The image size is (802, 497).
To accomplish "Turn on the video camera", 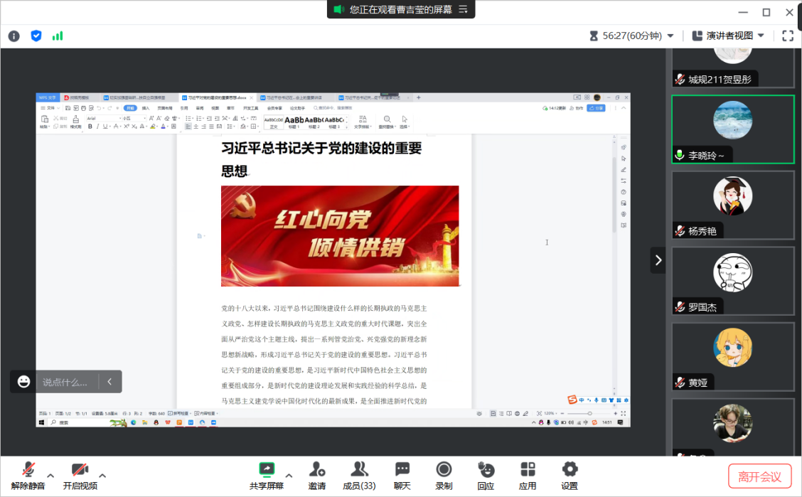I will point(80,476).
